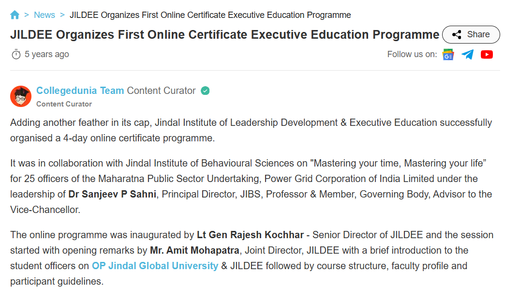Image resolution: width=505 pixels, height=289 pixels.
Task: Open the YouTube channel icon
Action: pyautogui.click(x=487, y=54)
